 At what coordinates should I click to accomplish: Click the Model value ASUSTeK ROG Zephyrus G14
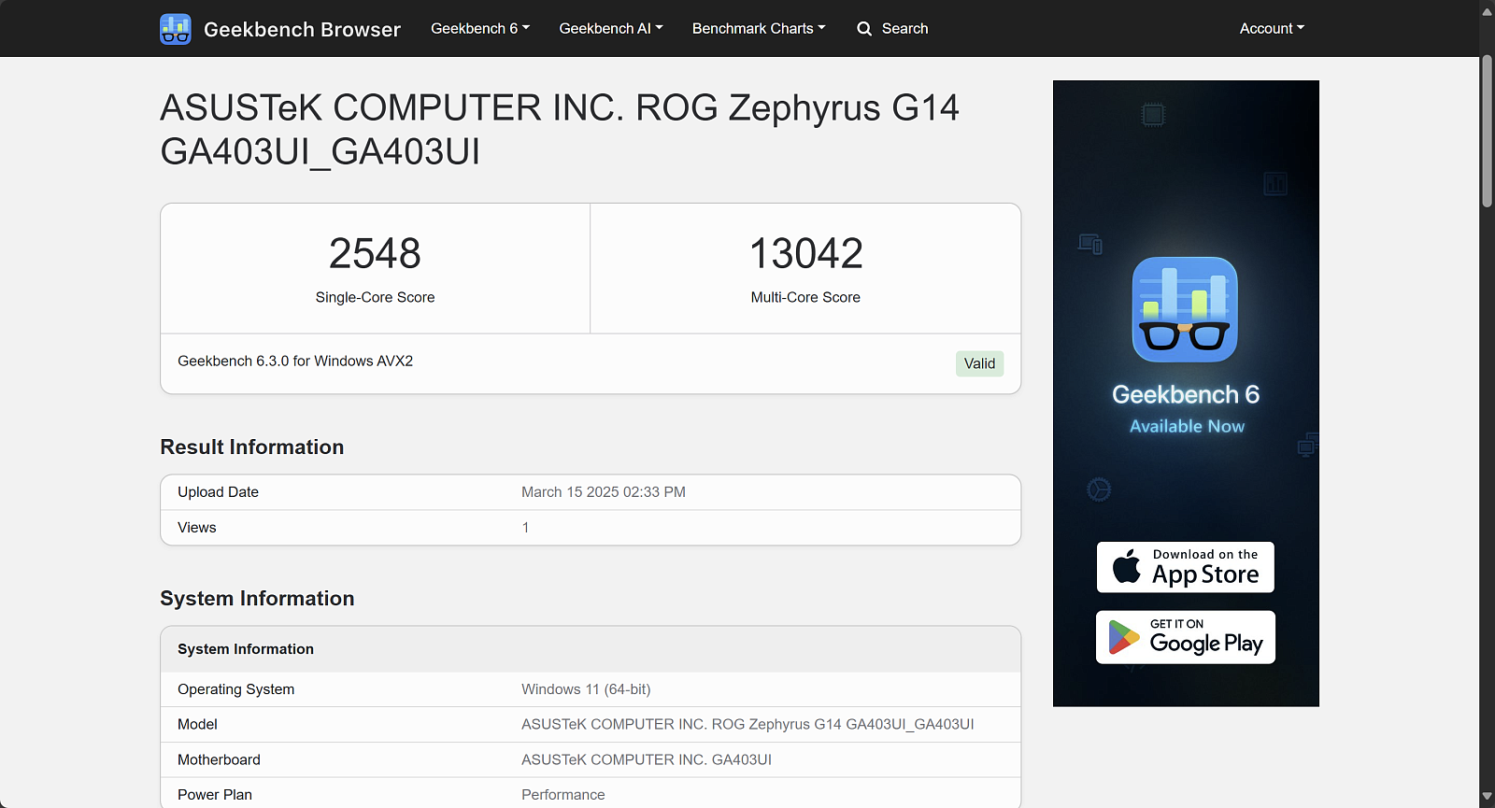pos(747,724)
